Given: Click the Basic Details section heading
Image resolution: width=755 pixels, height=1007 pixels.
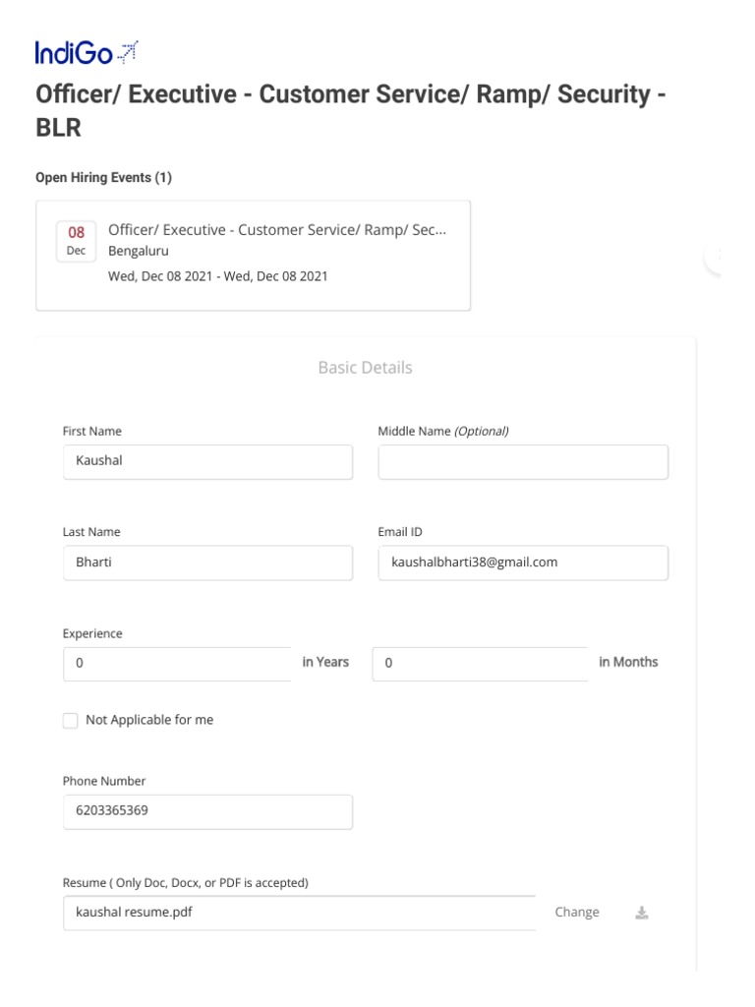Looking at the screenshot, I should 366,368.
